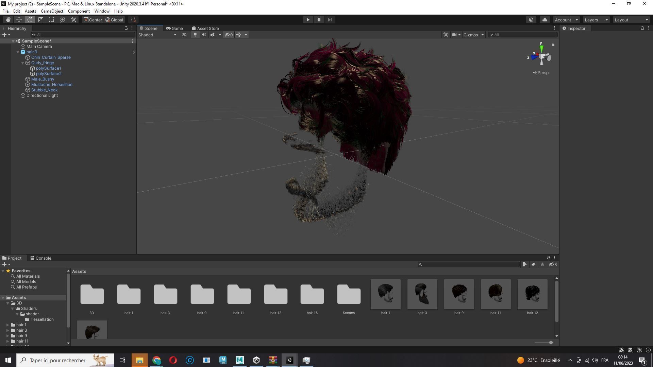Select the Move tool
Screen dimensions: 653x367
pos(19,20)
